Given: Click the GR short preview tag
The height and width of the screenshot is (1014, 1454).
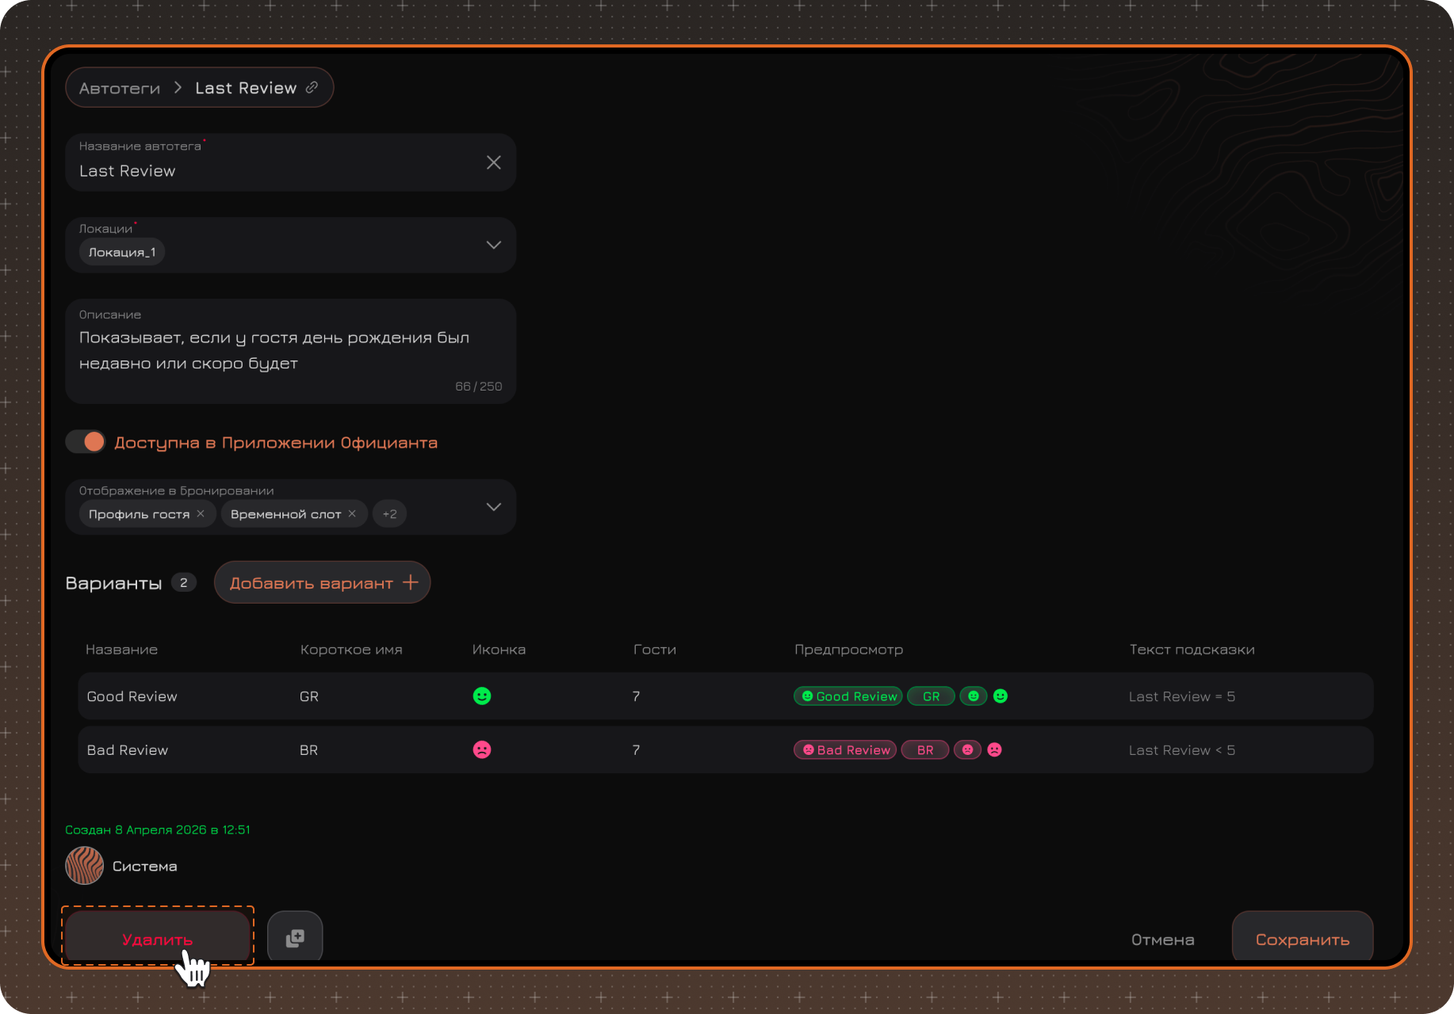Looking at the screenshot, I should click(931, 696).
